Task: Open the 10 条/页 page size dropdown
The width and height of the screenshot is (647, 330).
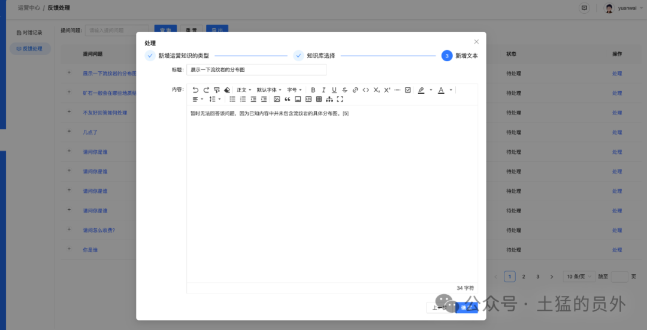Action: 579,276
